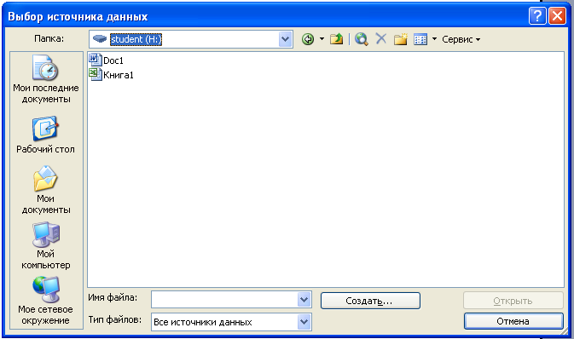Open the back button history arrow

(322, 39)
